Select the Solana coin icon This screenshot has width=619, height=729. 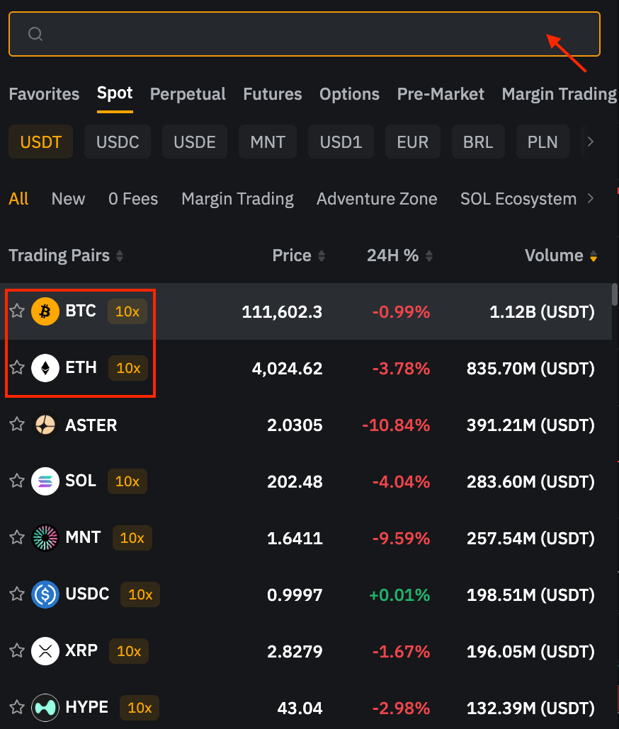(x=45, y=481)
